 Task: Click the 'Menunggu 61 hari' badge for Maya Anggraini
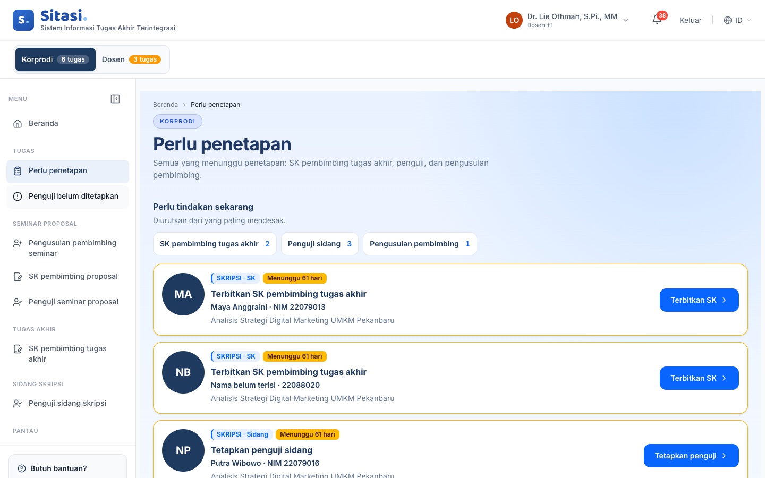(295, 278)
